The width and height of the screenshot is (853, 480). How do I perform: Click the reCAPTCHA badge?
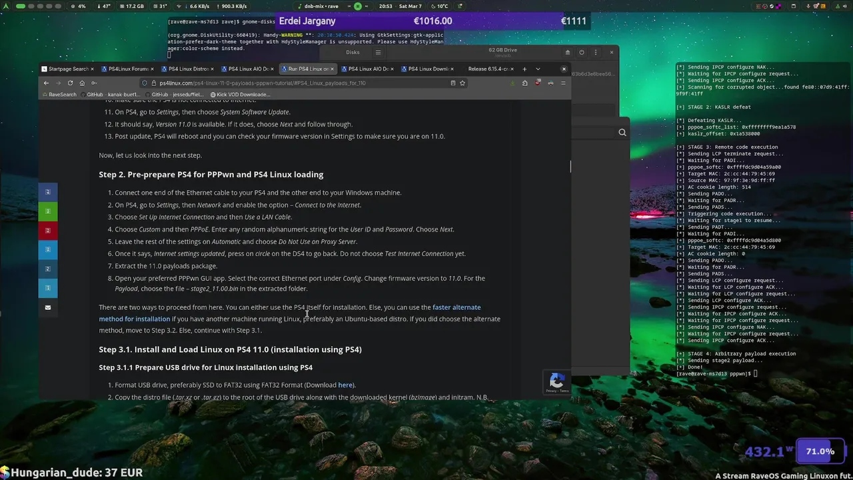pyautogui.click(x=556, y=382)
